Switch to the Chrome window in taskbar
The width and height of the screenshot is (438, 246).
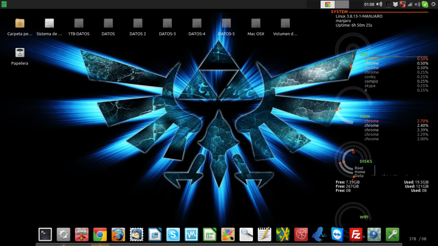point(328,4)
